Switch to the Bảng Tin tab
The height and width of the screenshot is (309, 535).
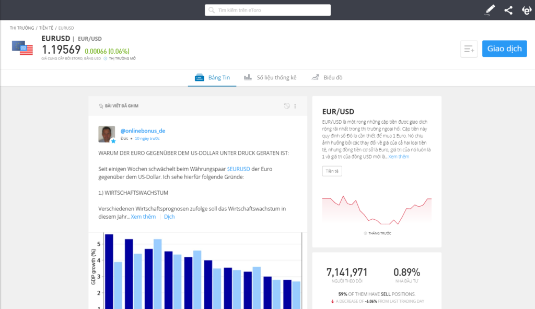click(x=212, y=78)
